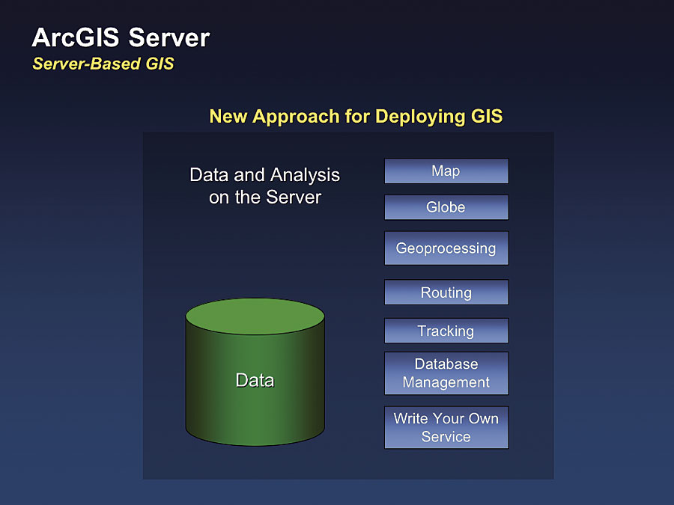Expand the Geoprocessing service options
The image size is (674, 505).
[x=446, y=248]
